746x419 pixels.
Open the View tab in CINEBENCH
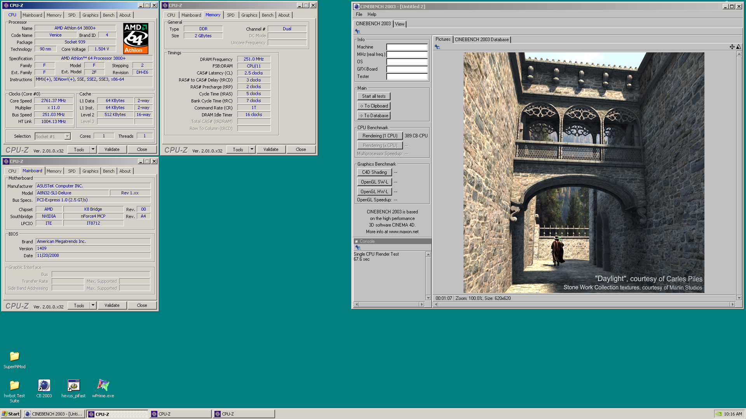[400, 24]
